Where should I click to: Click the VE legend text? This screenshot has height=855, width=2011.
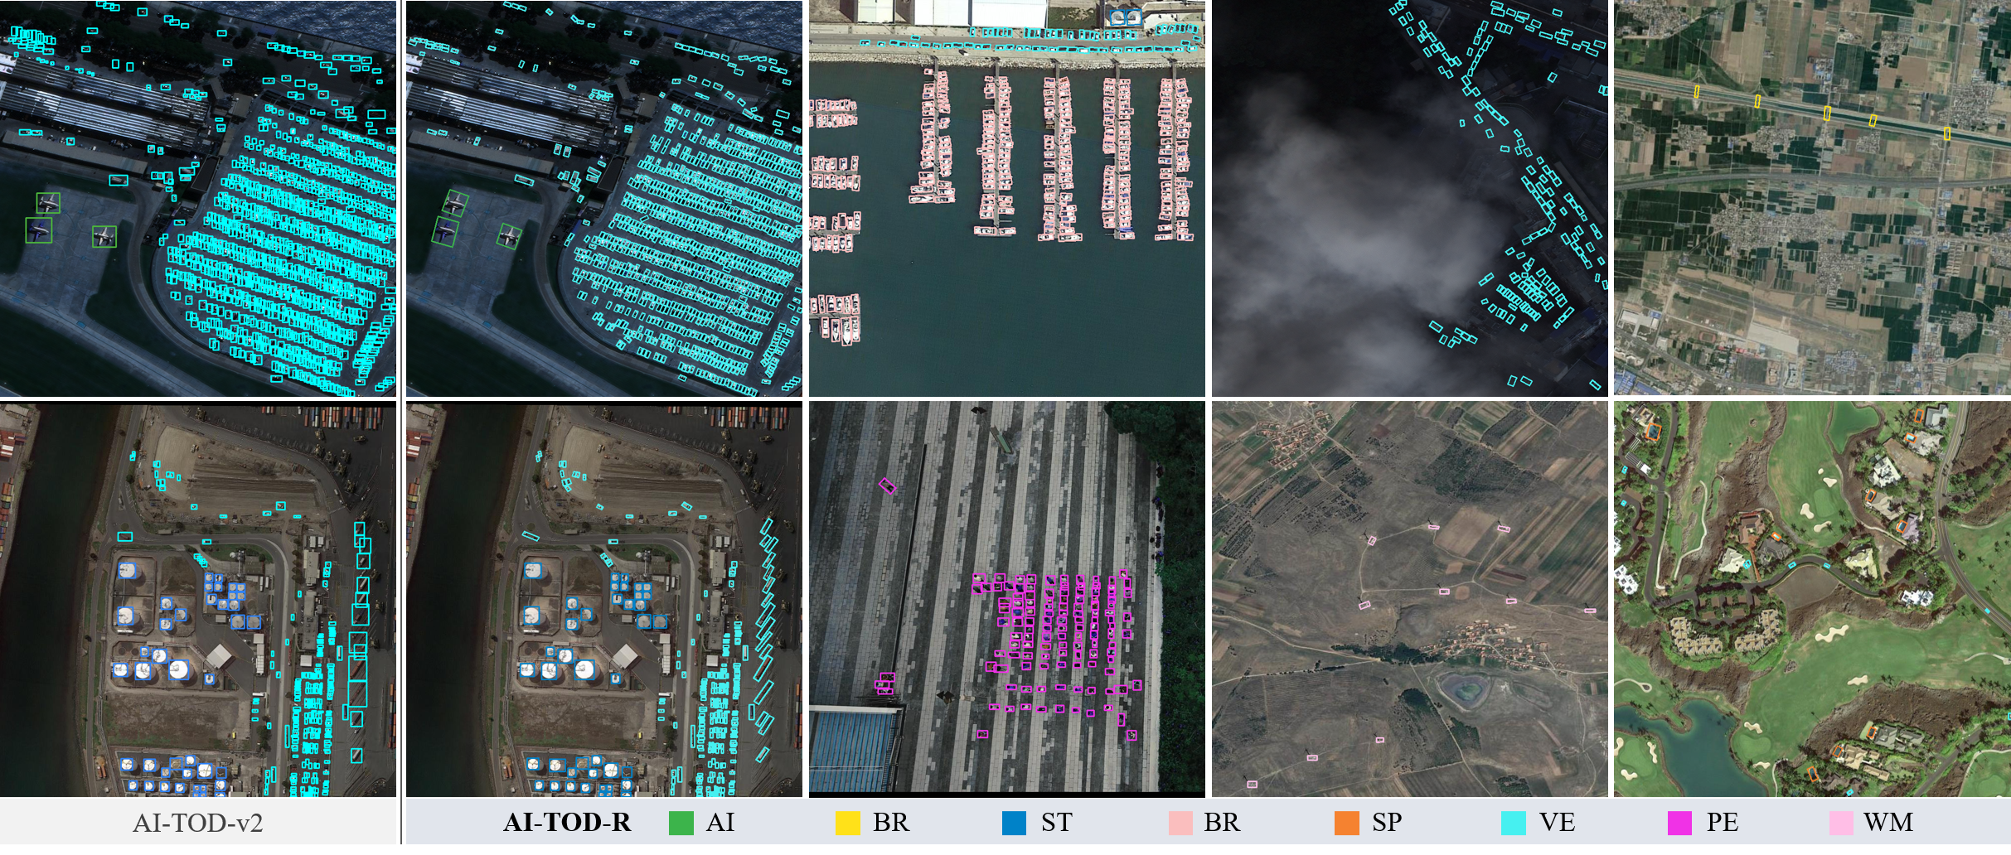[1558, 822]
